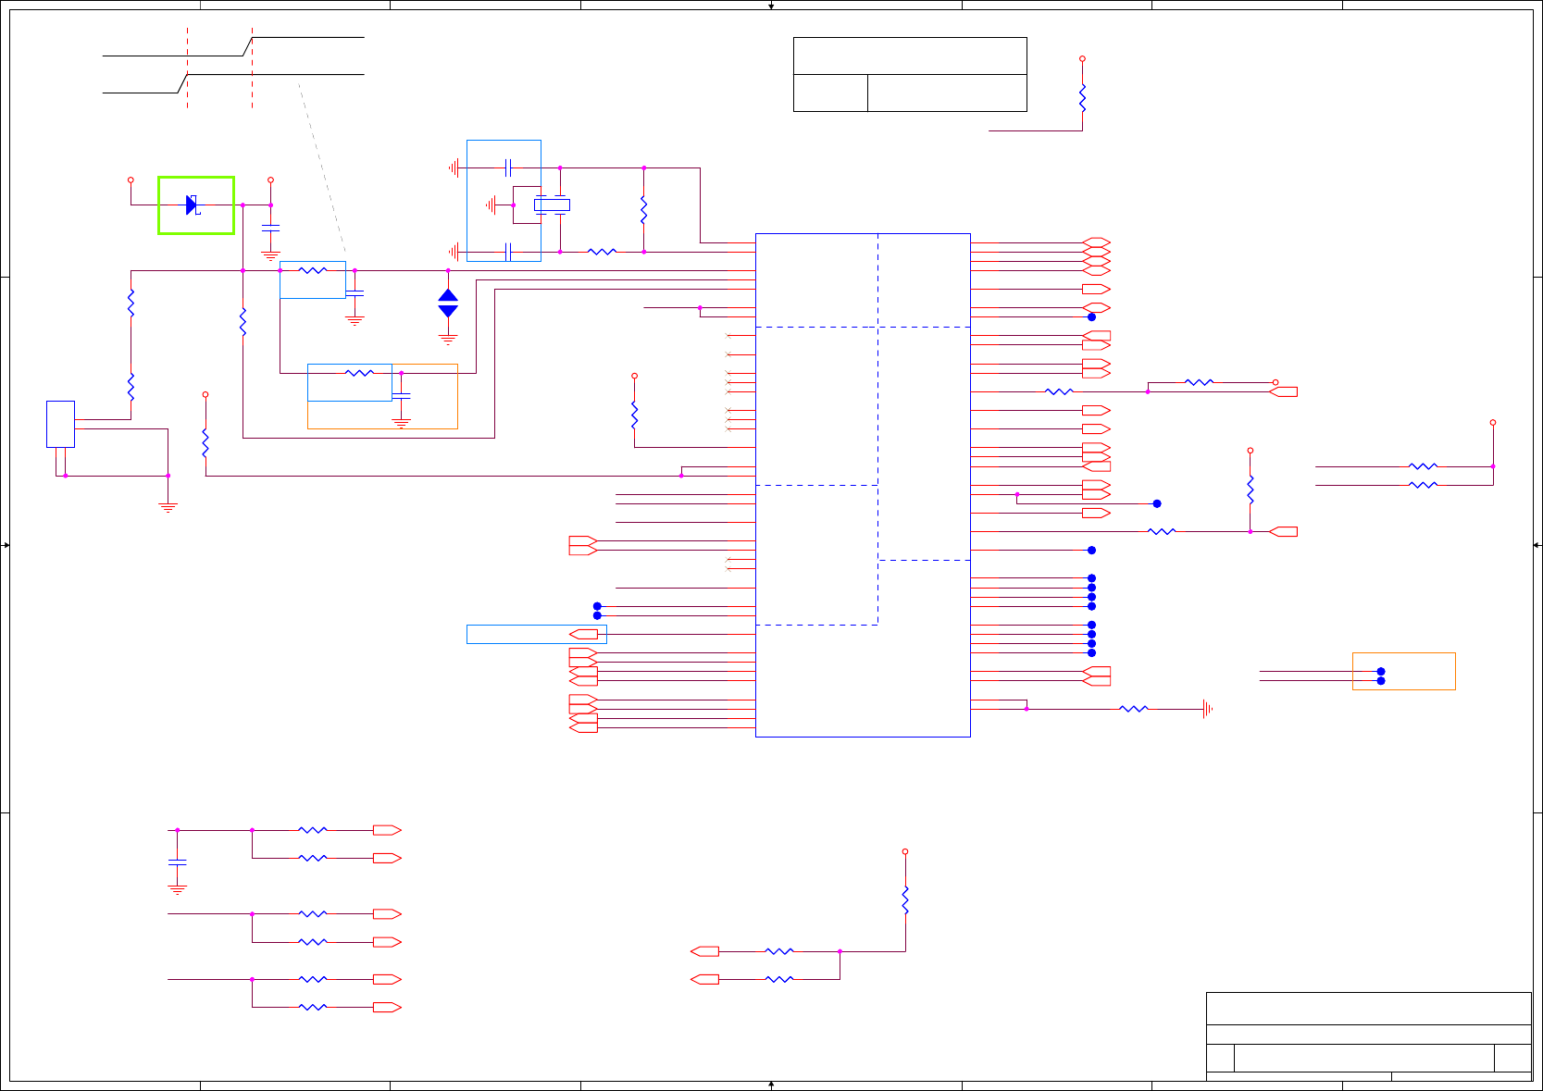Image resolution: width=1543 pixels, height=1091 pixels.
Task: Select the vertical pull-up resistor directly left of the IC
Action: pyautogui.click(x=634, y=415)
